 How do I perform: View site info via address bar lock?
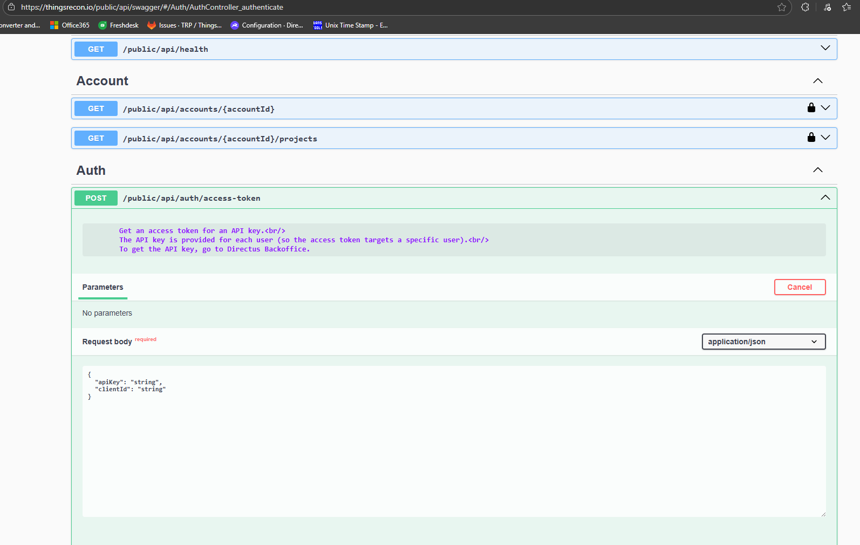pyautogui.click(x=11, y=7)
